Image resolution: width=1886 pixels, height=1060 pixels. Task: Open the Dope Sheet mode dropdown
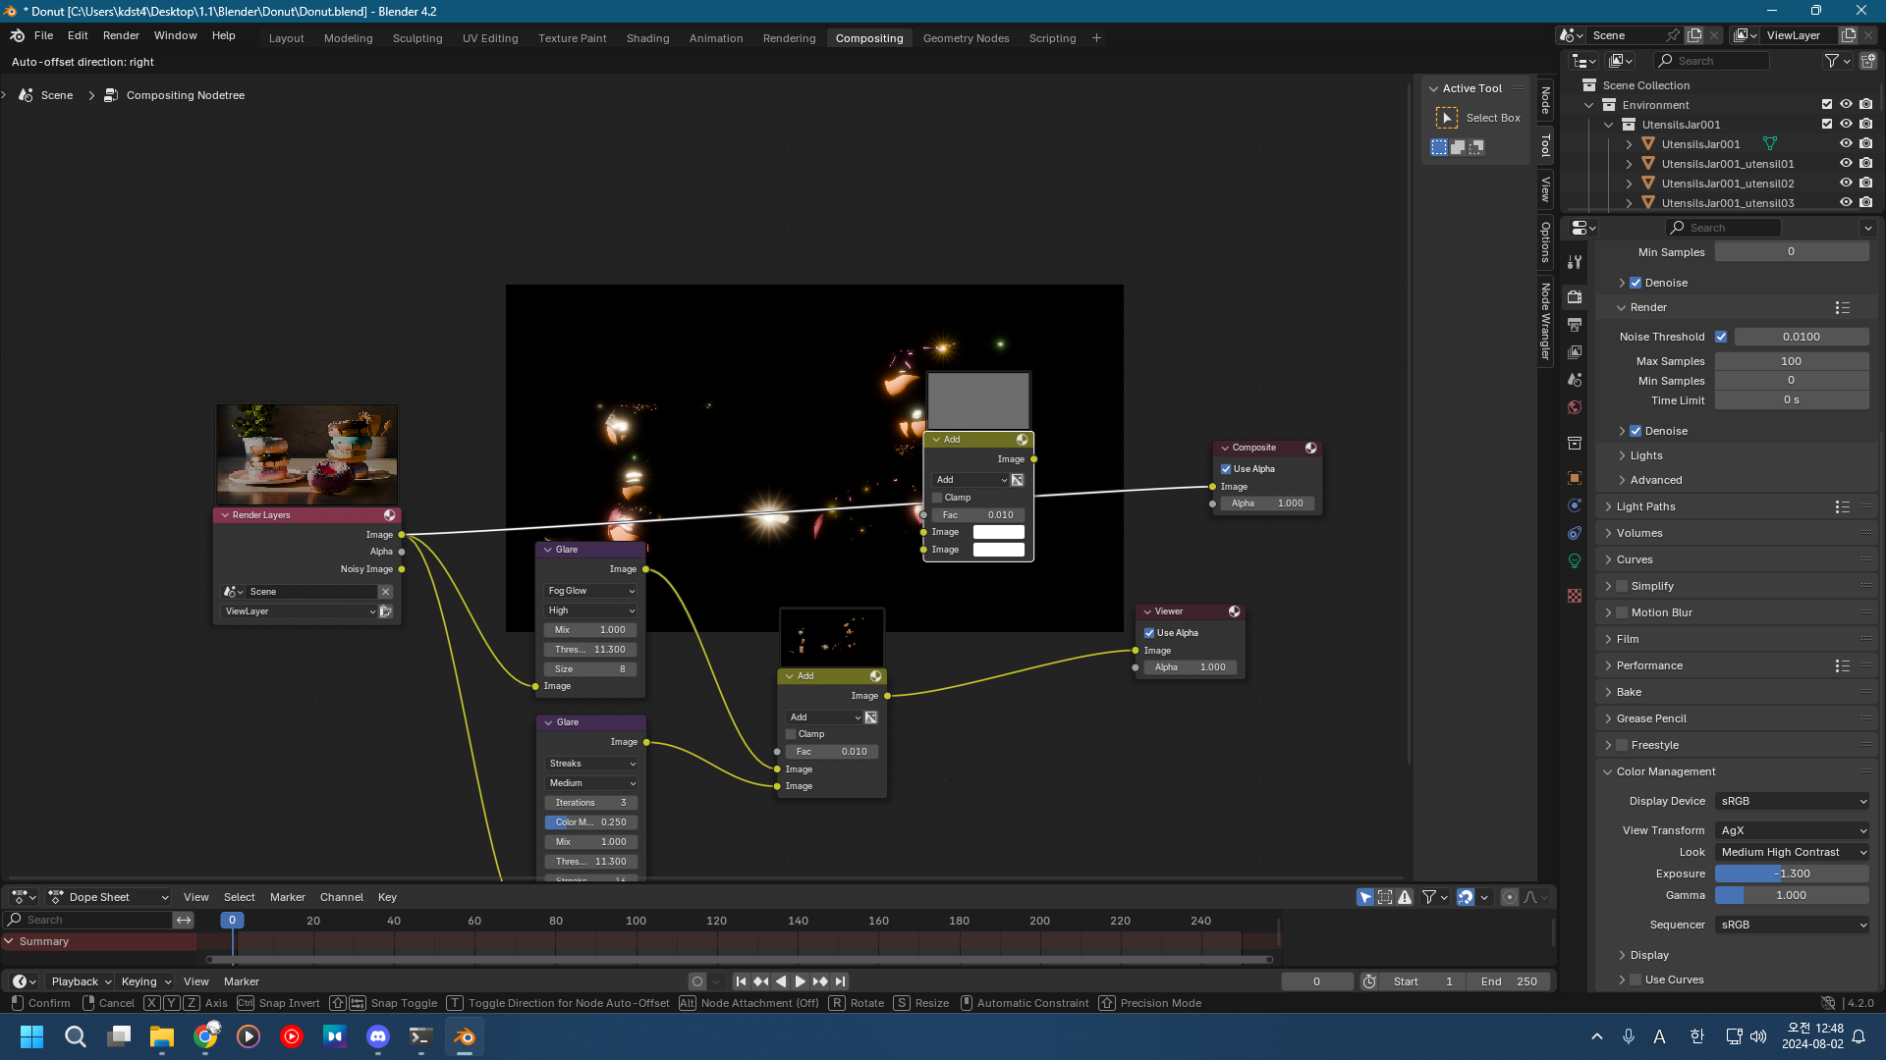[108, 897]
